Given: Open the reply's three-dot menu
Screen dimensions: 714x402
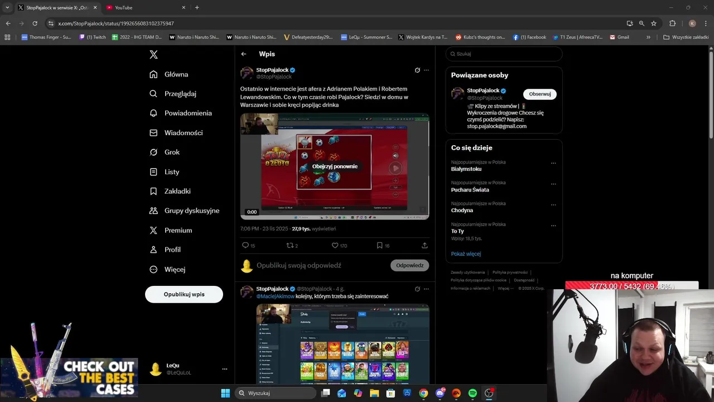Looking at the screenshot, I should [426, 289].
